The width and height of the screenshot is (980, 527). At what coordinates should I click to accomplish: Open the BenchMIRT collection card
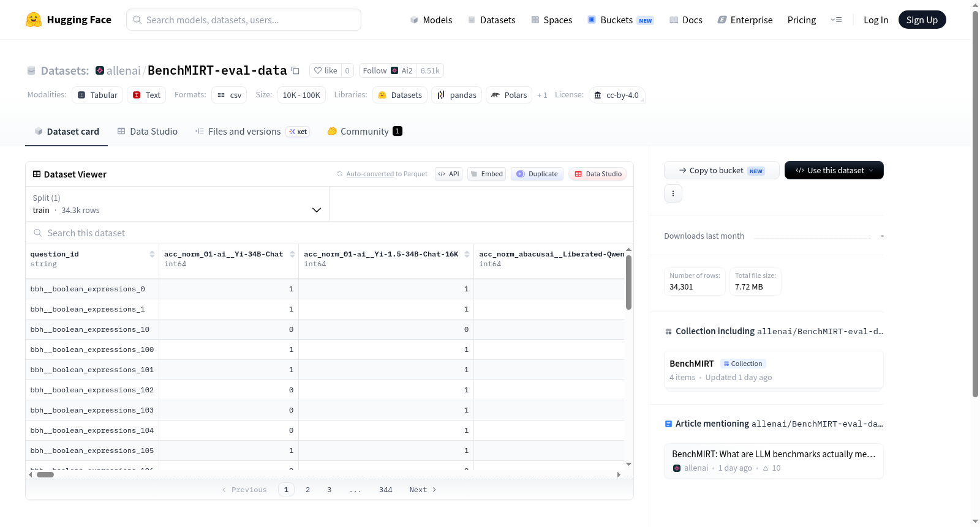click(x=774, y=370)
